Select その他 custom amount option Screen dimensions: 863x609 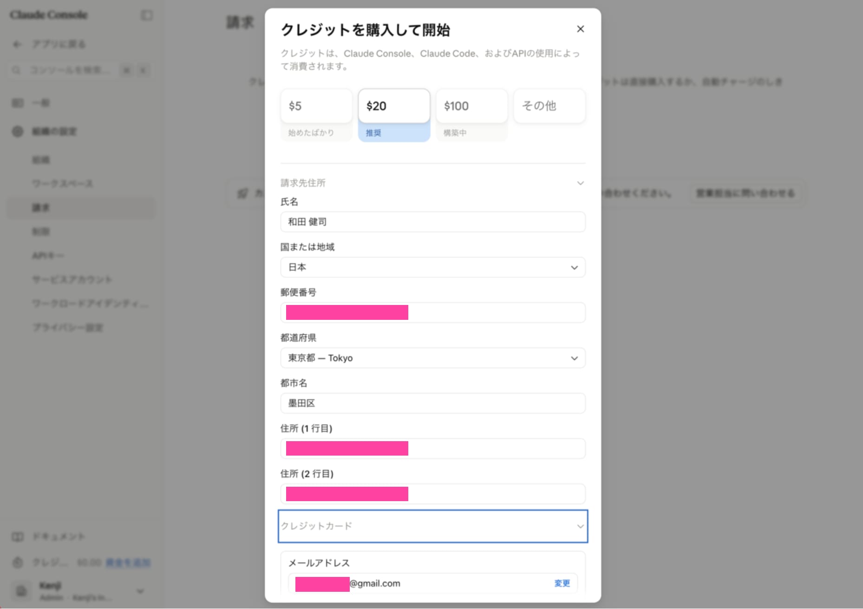click(x=549, y=106)
